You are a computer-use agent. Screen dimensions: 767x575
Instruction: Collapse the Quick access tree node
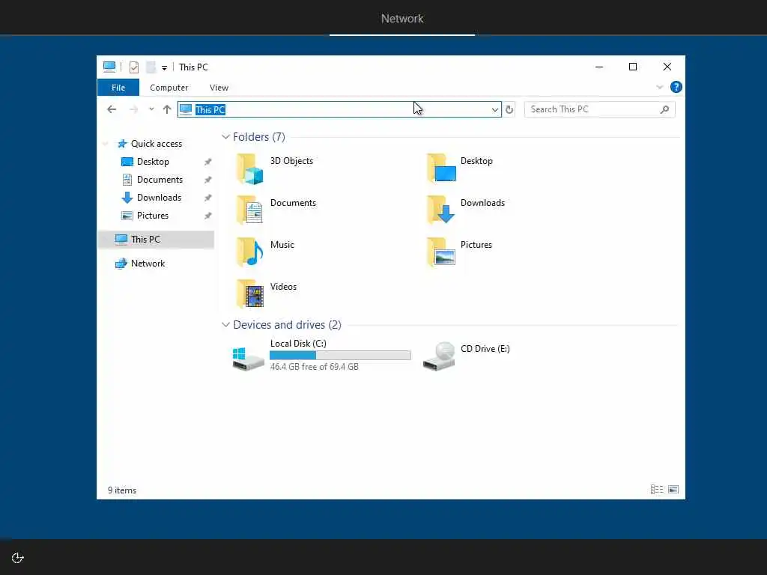coord(105,144)
